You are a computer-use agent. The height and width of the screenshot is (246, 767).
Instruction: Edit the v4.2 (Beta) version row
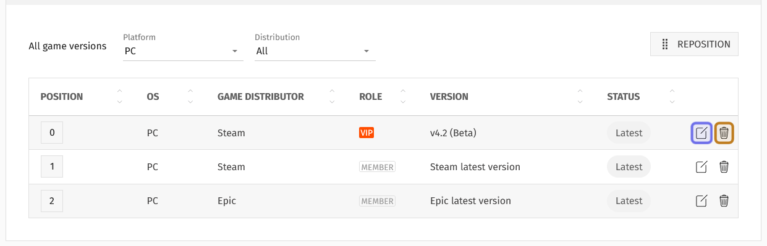[x=701, y=133]
